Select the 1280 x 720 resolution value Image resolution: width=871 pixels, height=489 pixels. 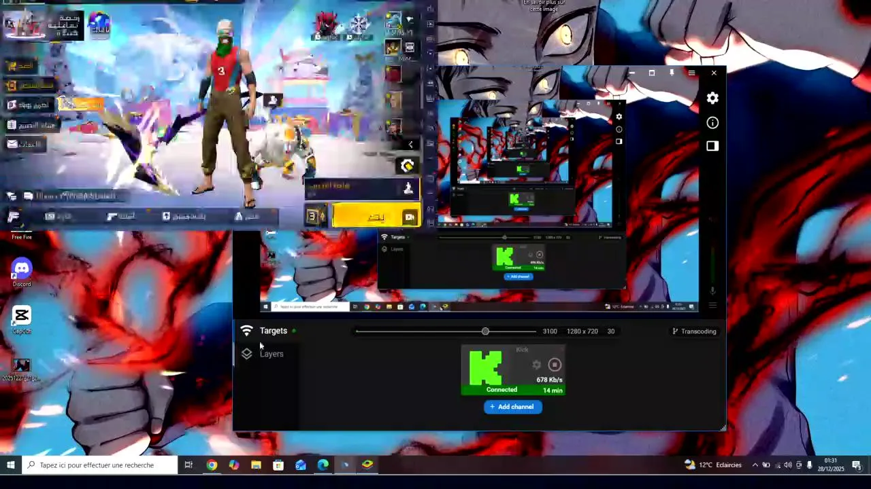(x=582, y=331)
